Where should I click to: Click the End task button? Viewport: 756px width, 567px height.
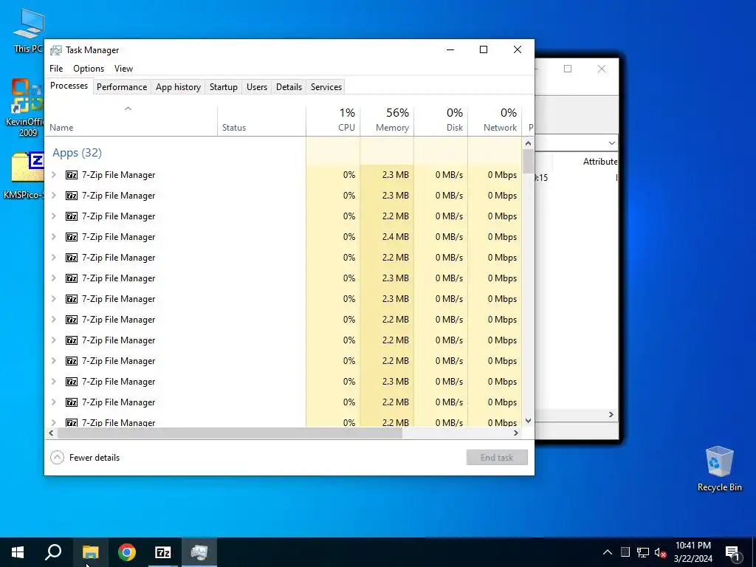pos(497,458)
